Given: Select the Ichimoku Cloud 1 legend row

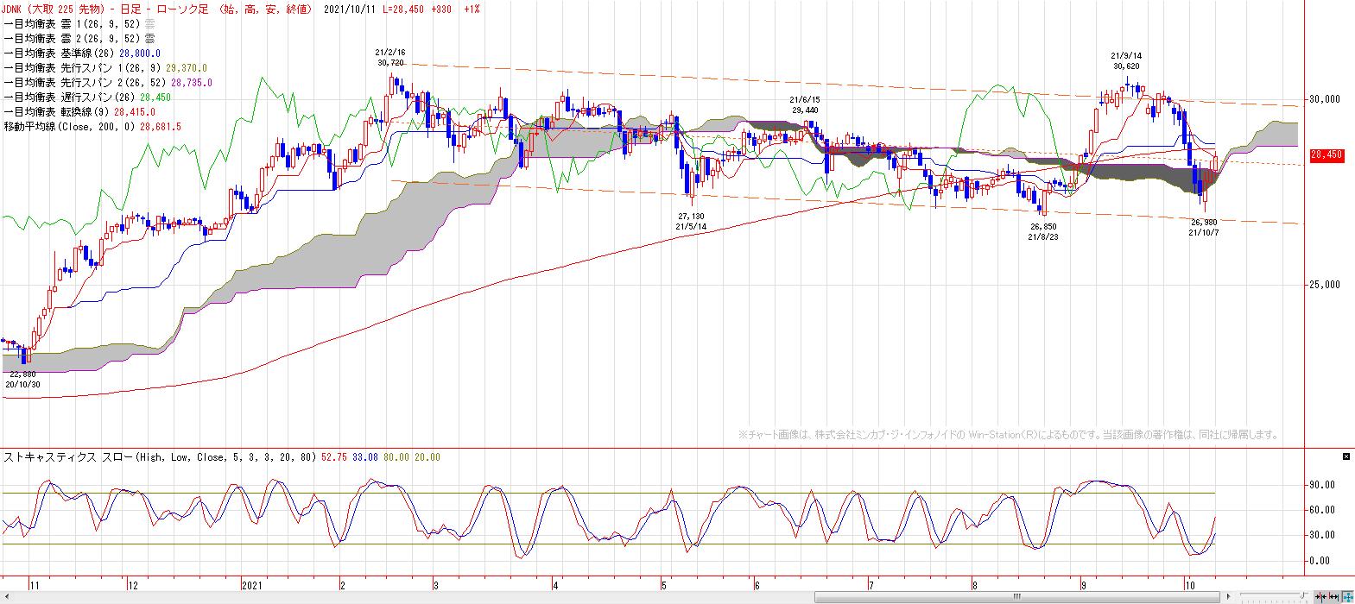Looking at the screenshot, I should pos(79,23).
